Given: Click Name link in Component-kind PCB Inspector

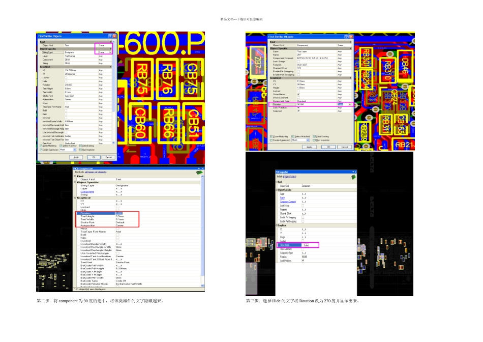Looking at the screenshot, I should pyautogui.click(x=282, y=197).
